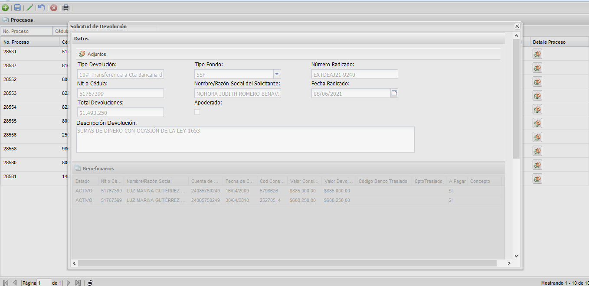Click the Descripción Devolución text area
589x286 pixels.
click(245, 139)
